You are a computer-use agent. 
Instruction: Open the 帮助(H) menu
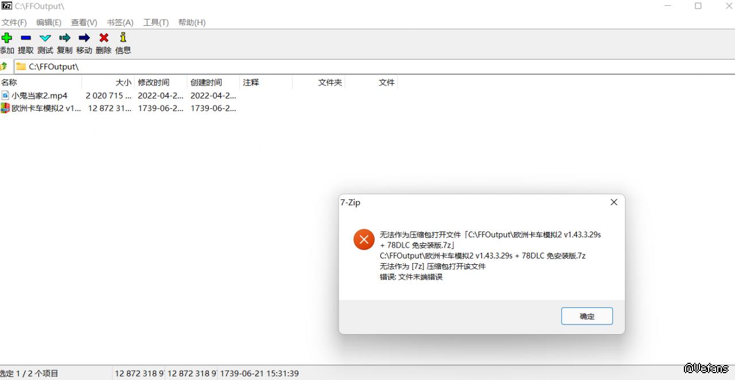click(x=192, y=22)
